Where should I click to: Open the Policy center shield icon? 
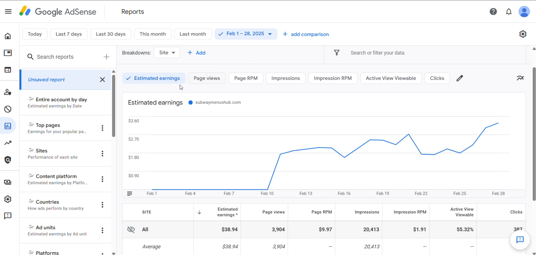tap(8, 160)
